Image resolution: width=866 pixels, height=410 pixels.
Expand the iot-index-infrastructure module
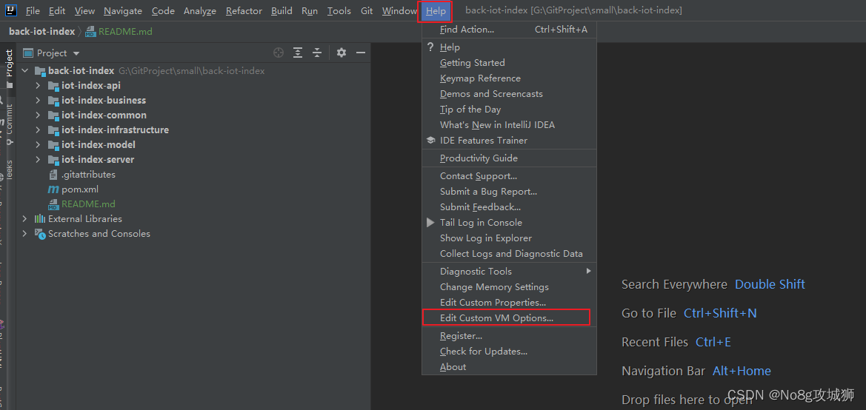click(38, 130)
